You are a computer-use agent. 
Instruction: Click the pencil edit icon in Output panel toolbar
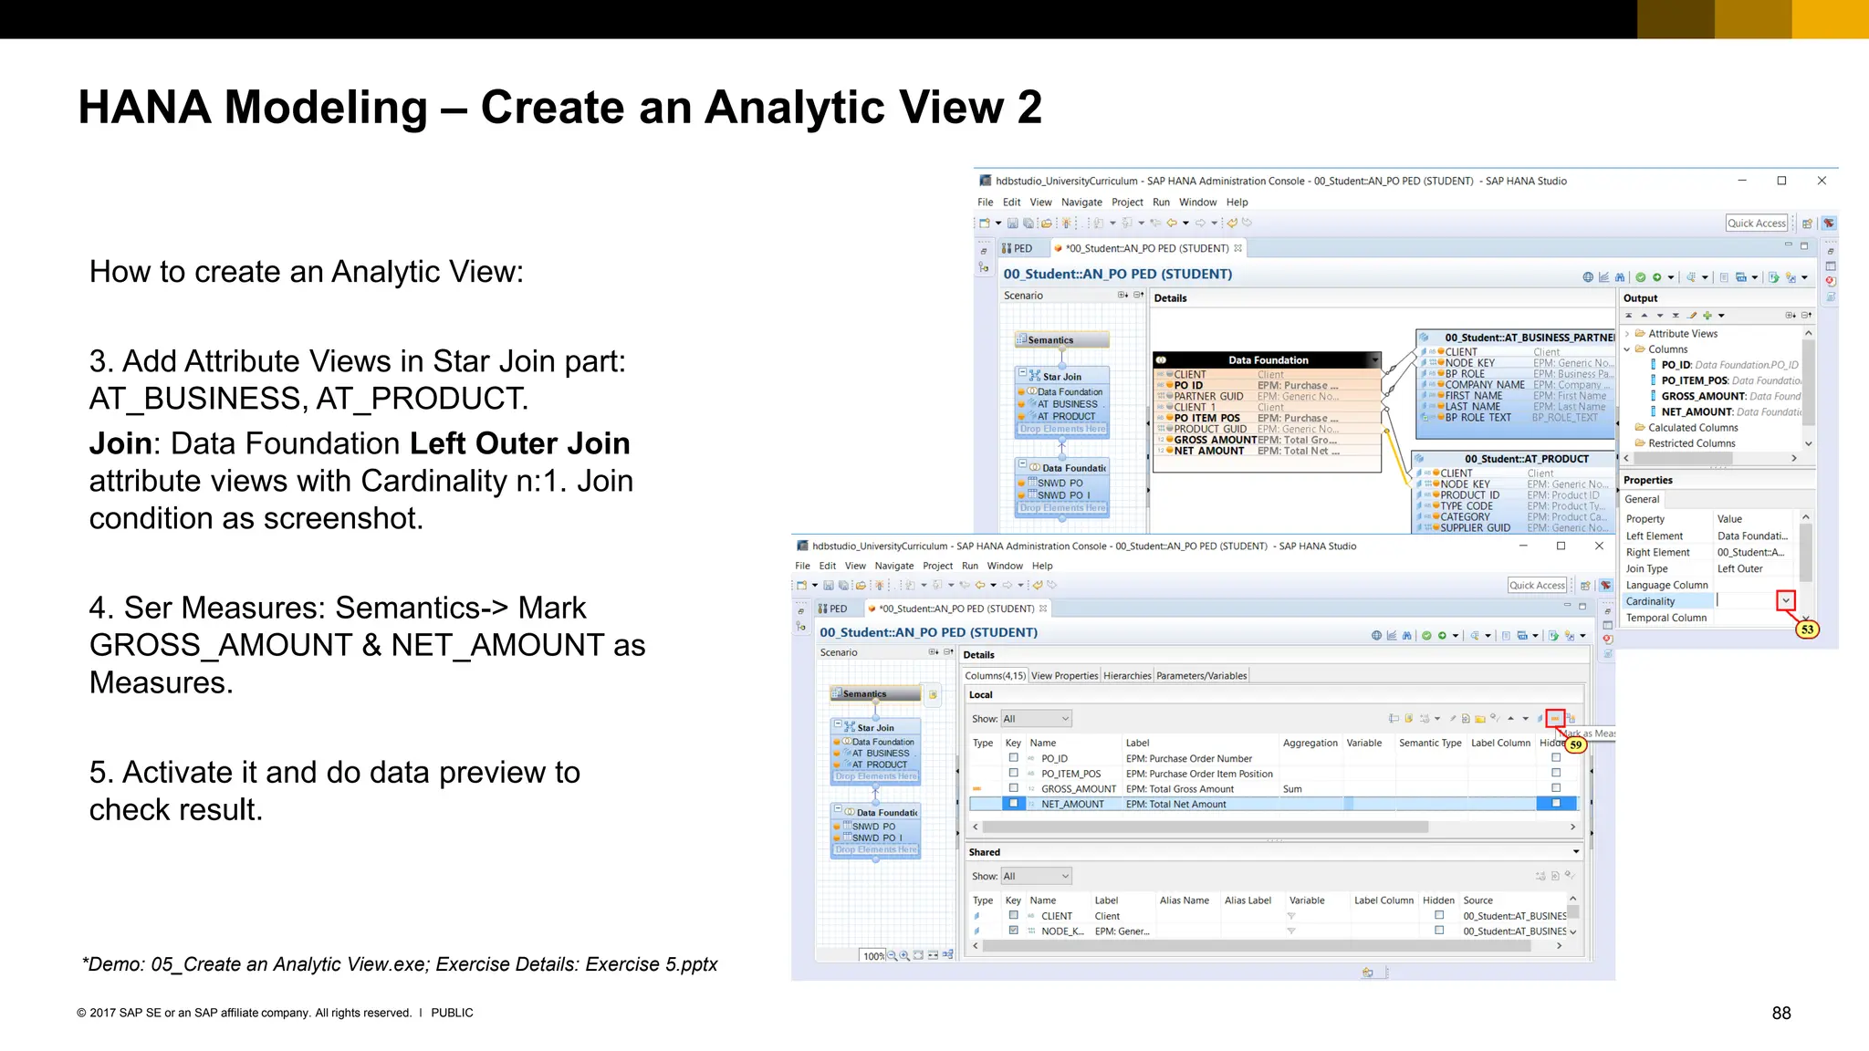click(x=1692, y=316)
